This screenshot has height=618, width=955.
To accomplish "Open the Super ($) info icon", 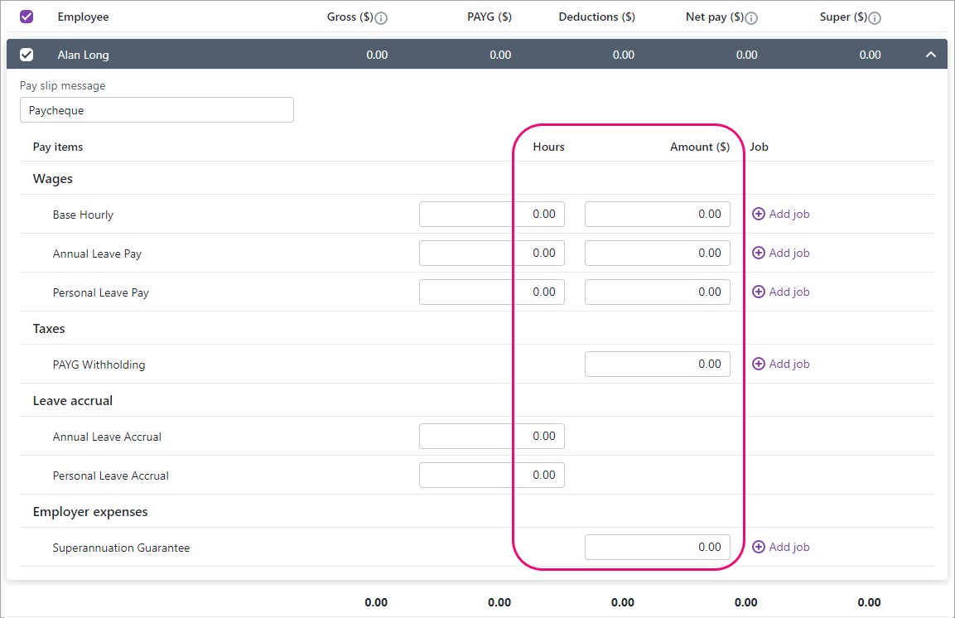I will (x=877, y=17).
